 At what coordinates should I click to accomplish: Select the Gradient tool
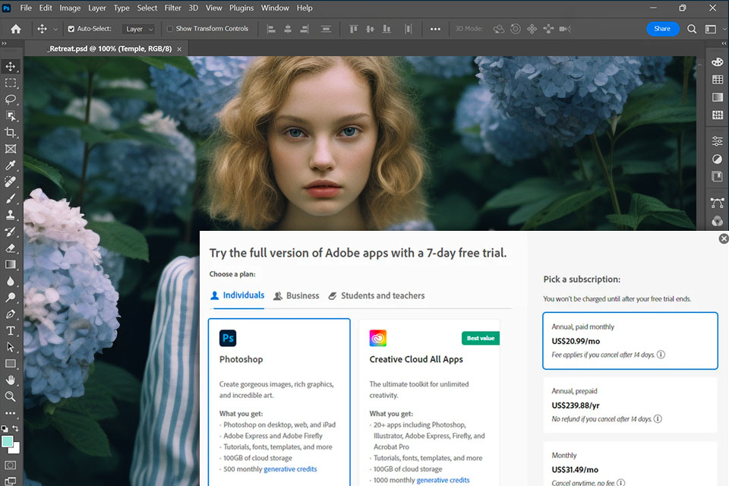tap(10, 264)
